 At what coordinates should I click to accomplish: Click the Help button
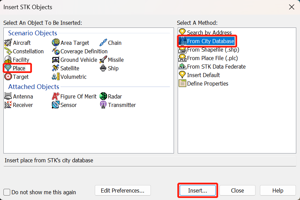(x=278, y=190)
